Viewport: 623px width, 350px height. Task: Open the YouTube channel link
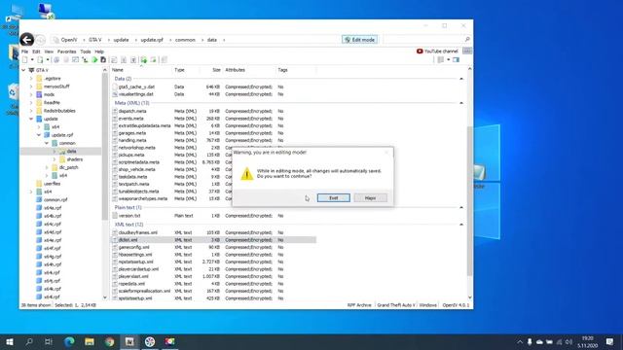point(437,52)
